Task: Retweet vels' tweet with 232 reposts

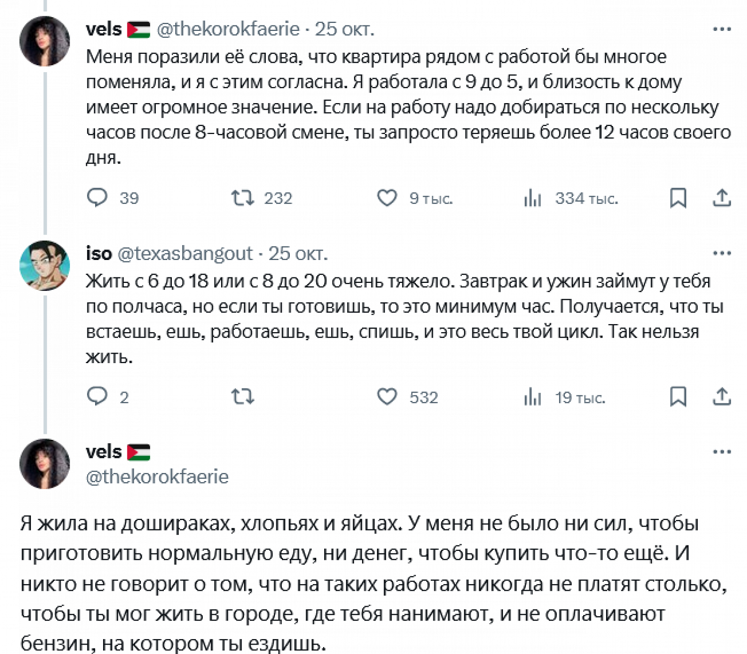Action: tap(243, 198)
